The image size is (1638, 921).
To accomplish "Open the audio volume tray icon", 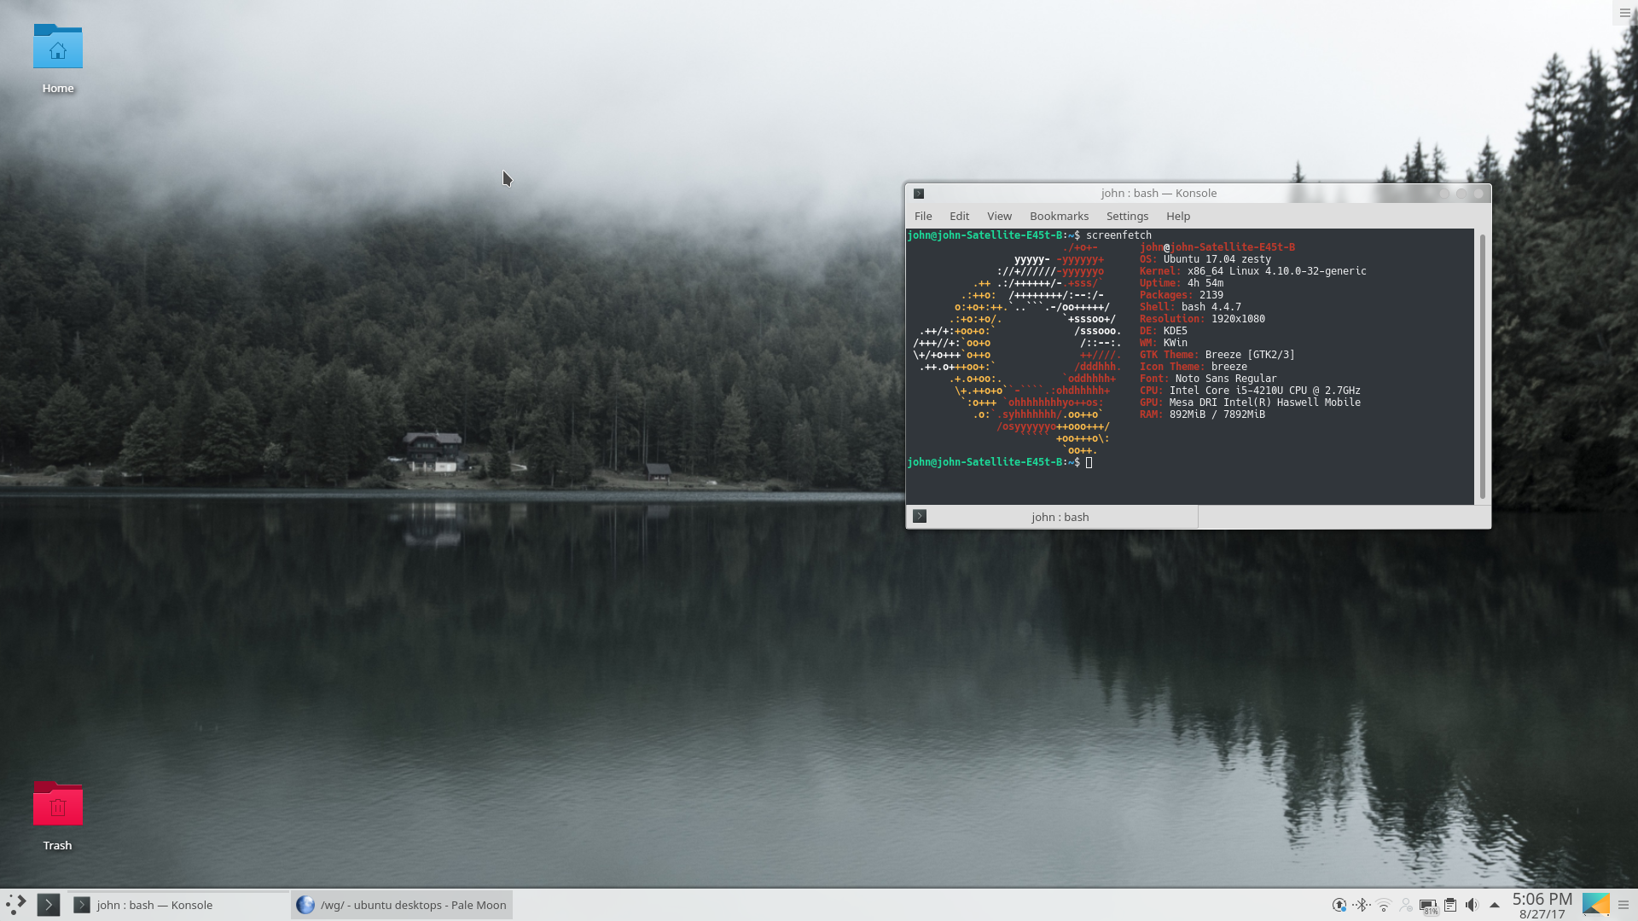I will pyautogui.click(x=1472, y=905).
